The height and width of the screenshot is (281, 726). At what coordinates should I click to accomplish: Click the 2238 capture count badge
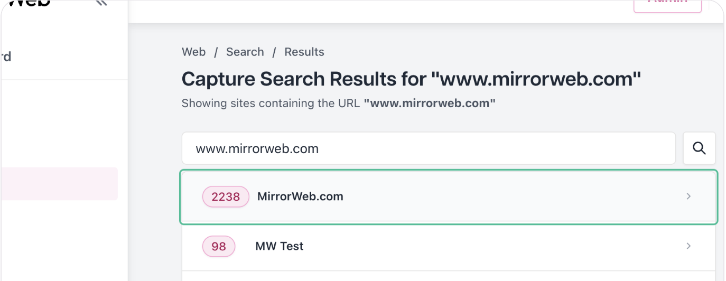point(226,196)
